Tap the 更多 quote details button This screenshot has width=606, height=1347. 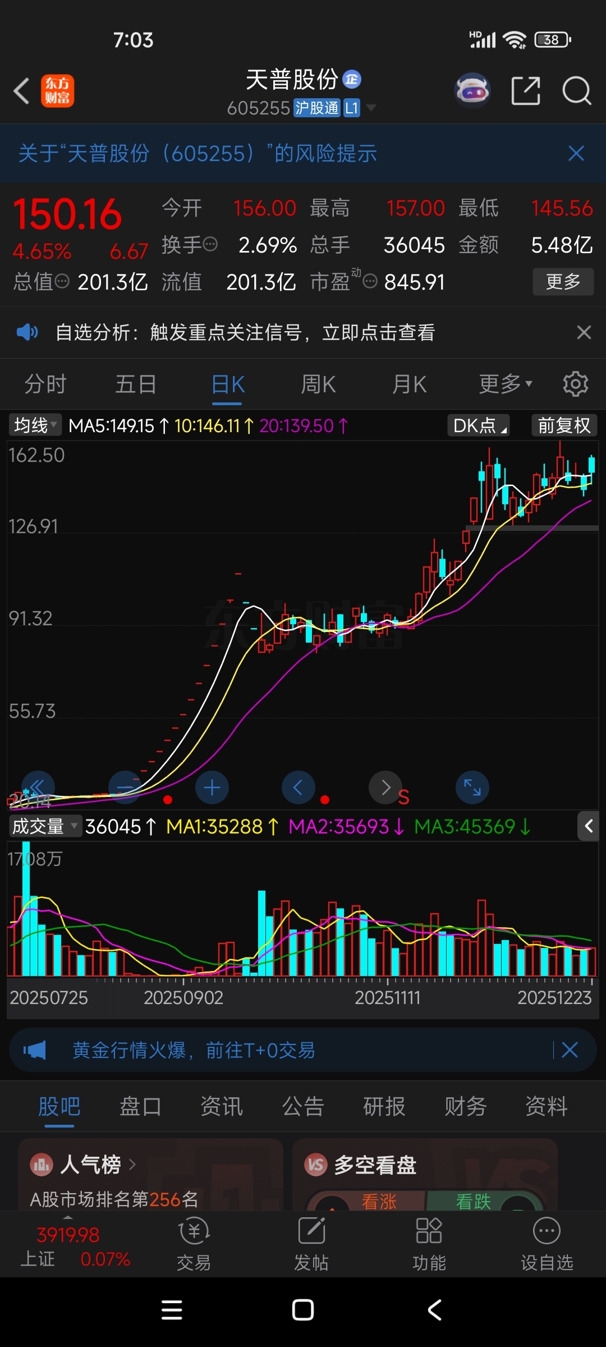(563, 282)
